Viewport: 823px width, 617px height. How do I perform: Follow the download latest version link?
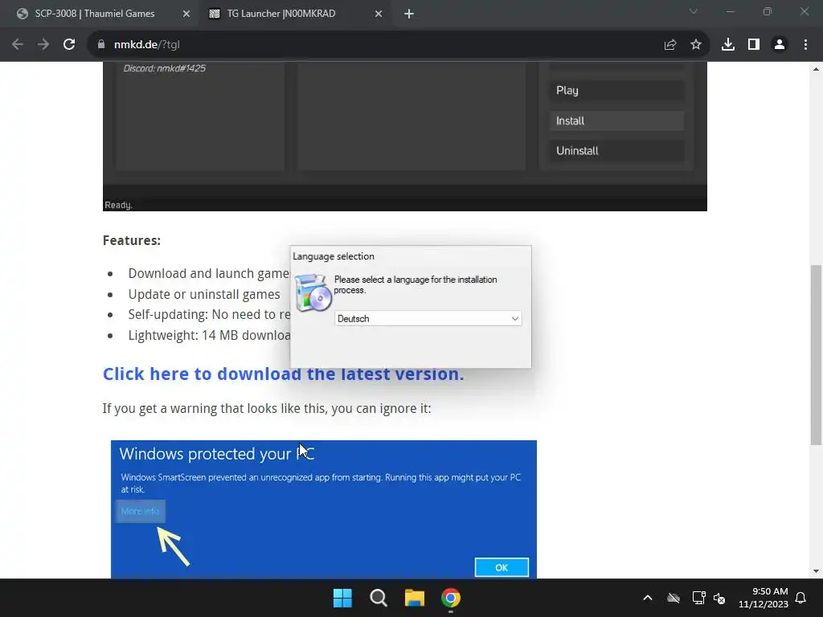click(284, 374)
